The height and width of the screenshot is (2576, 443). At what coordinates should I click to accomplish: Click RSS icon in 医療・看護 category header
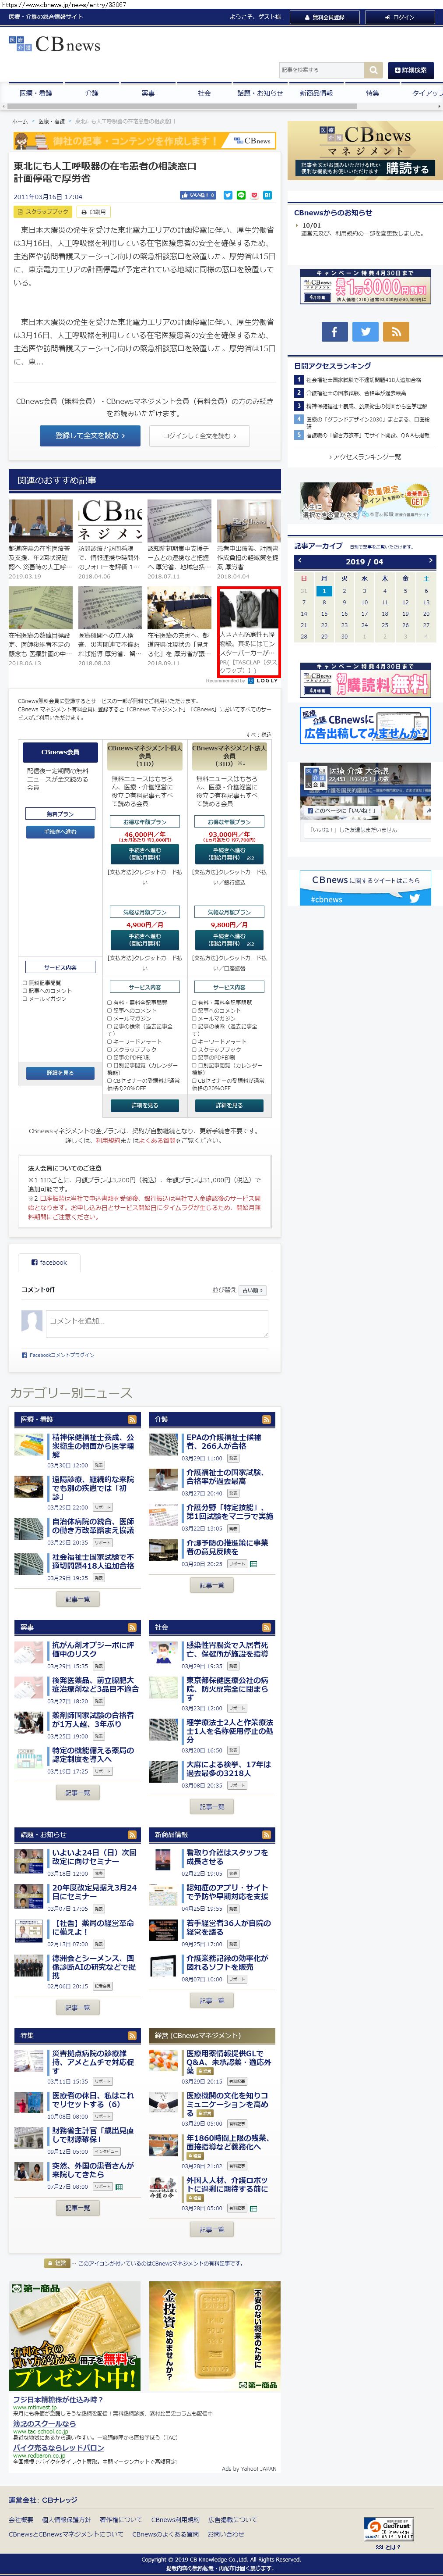(x=131, y=1419)
